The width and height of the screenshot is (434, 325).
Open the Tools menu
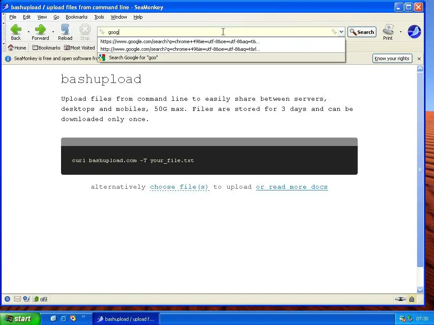click(99, 17)
